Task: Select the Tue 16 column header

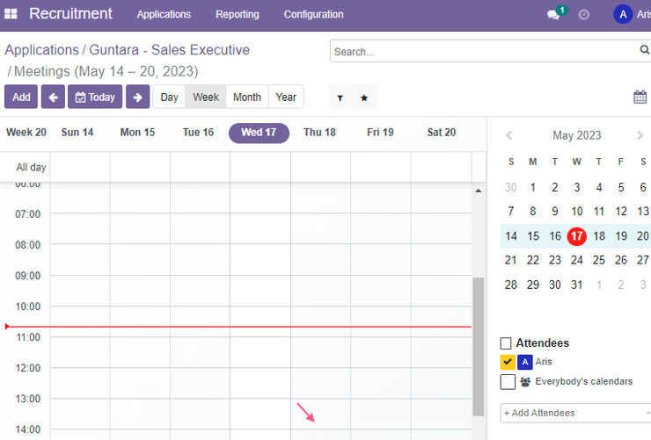Action: (x=198, y=133)
